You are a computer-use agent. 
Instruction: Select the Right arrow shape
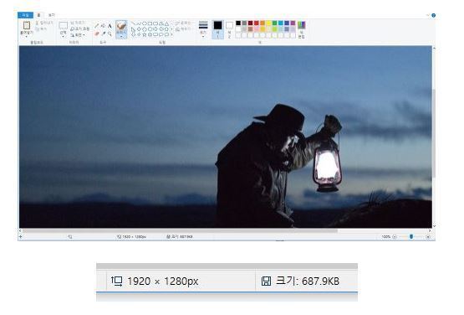click(x=156, y=28)
